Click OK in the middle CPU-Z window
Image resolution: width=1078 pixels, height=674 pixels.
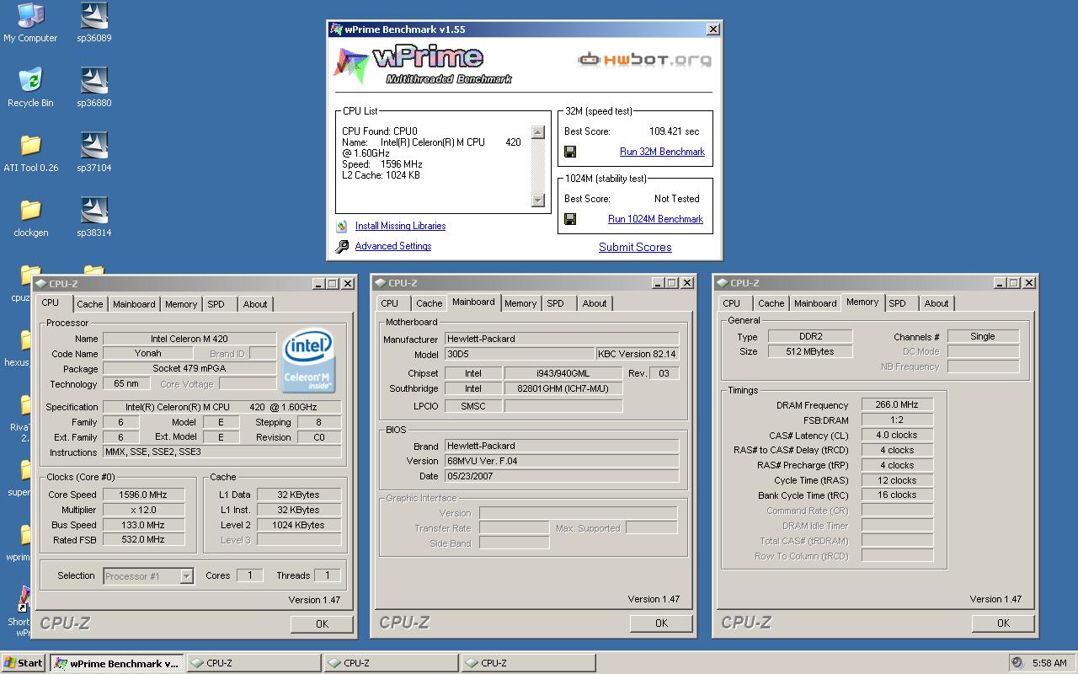pyautogui.click(x=661, y=623)
